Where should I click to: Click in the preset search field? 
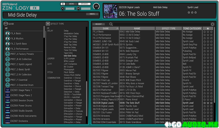coord(162,24)
